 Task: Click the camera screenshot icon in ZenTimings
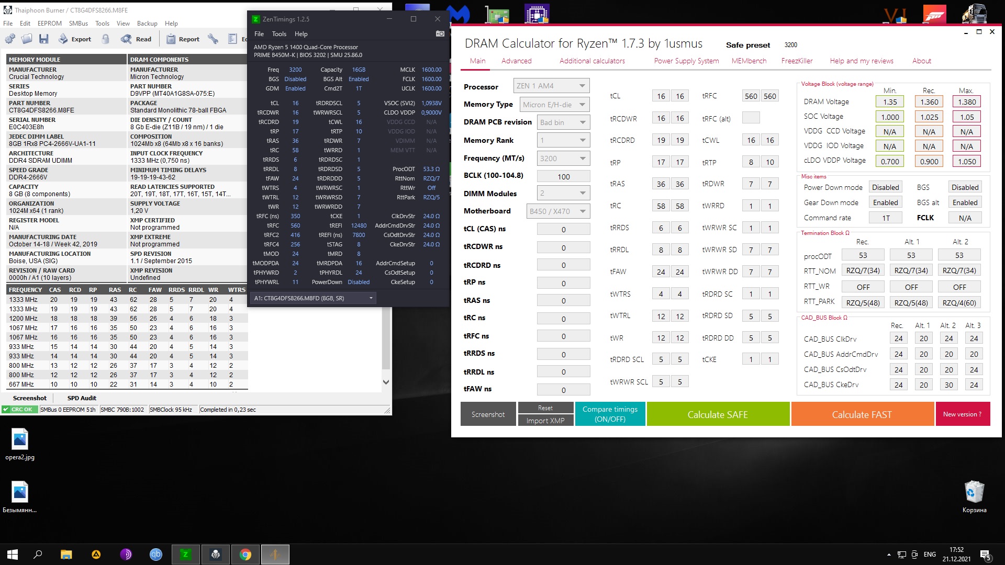pyautogui.click(x=440, y=33)
